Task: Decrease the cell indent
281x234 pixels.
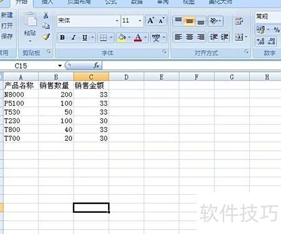Action: (x=214, y=37)
